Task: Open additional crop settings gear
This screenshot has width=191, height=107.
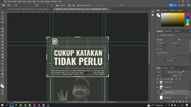Action: (73, 5)
